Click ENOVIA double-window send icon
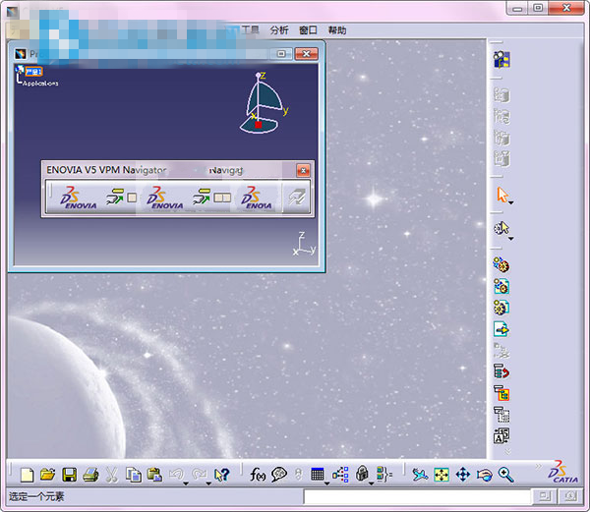Screen dimensions: 590x512 click(x=211, y=198)
